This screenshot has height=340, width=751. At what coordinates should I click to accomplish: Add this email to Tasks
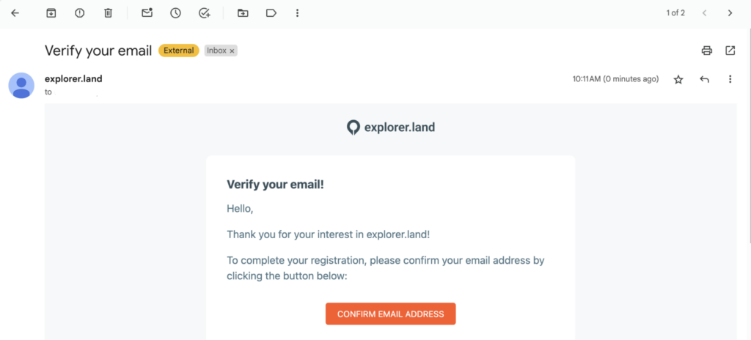[205, 13]
